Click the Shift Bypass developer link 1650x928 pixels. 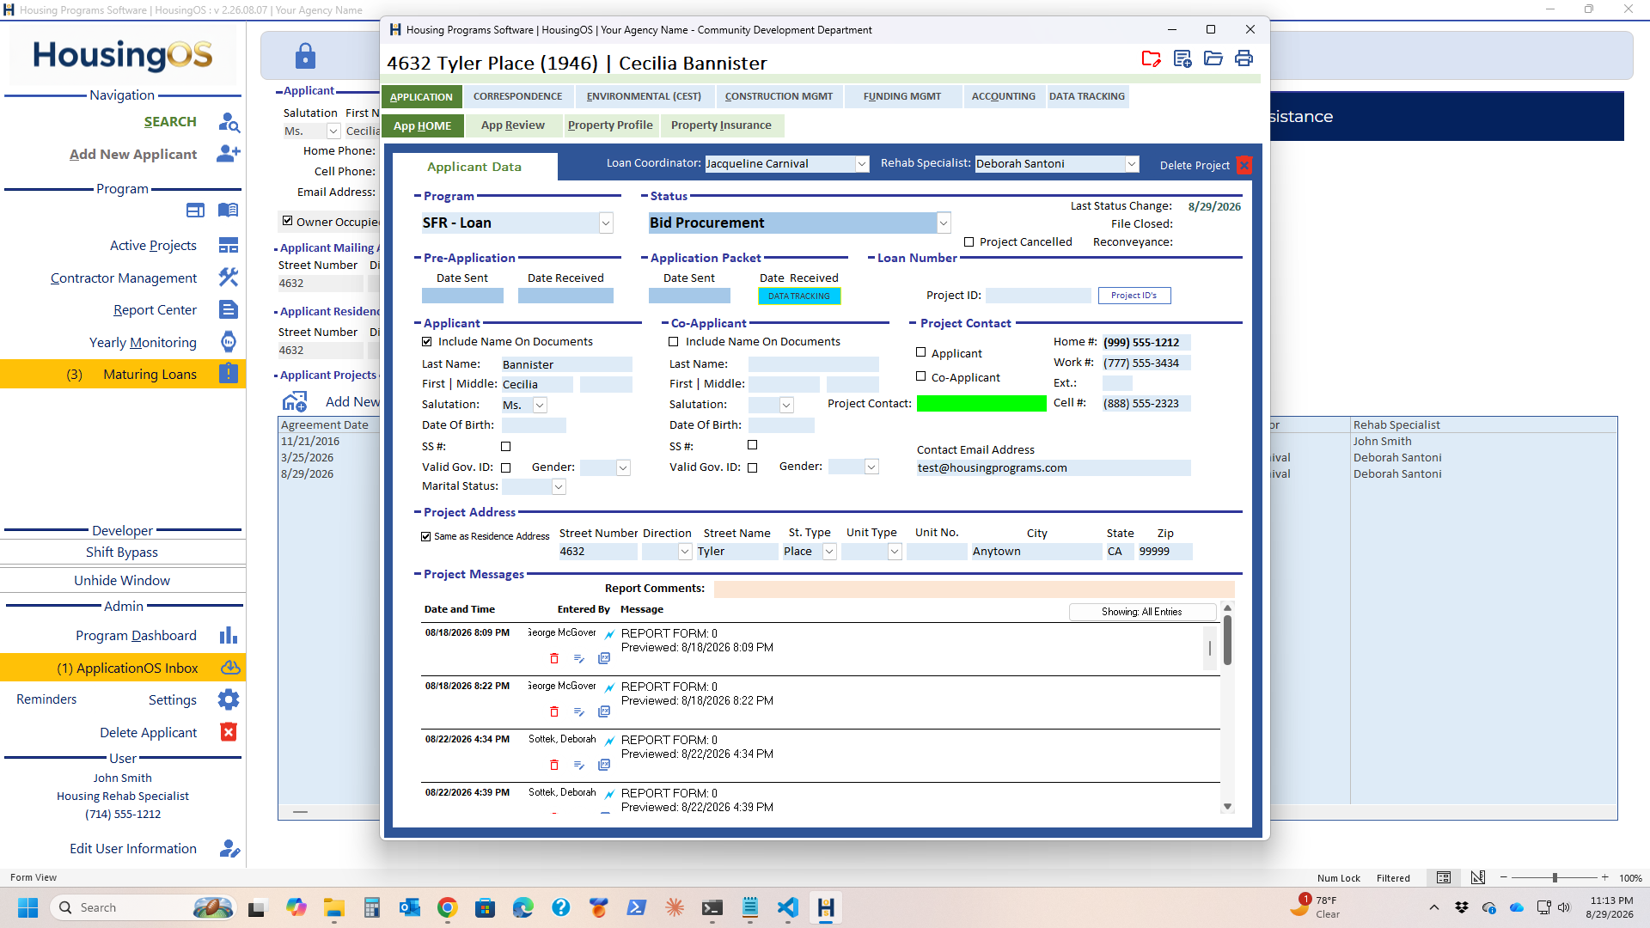coord(122,553)
